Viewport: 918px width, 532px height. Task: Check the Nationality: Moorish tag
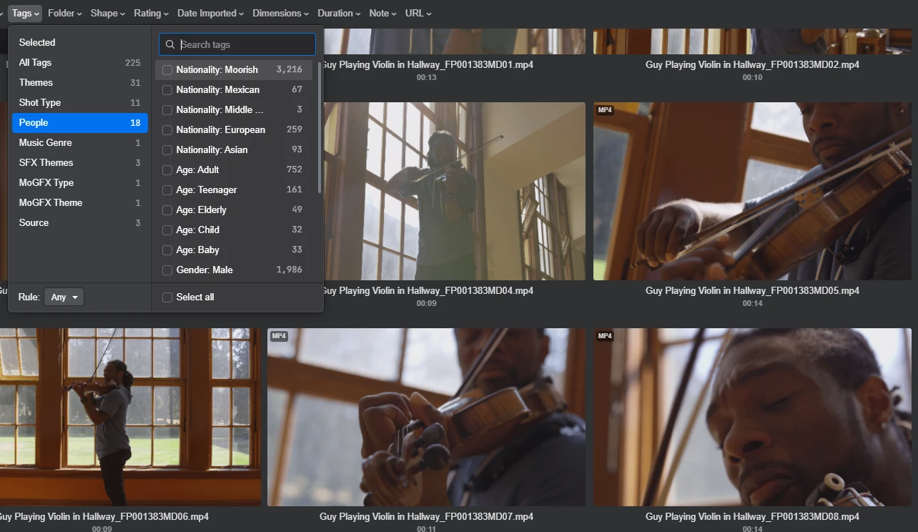tap(167, 70)
